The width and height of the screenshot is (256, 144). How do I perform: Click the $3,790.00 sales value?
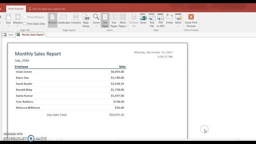[117, 78]
